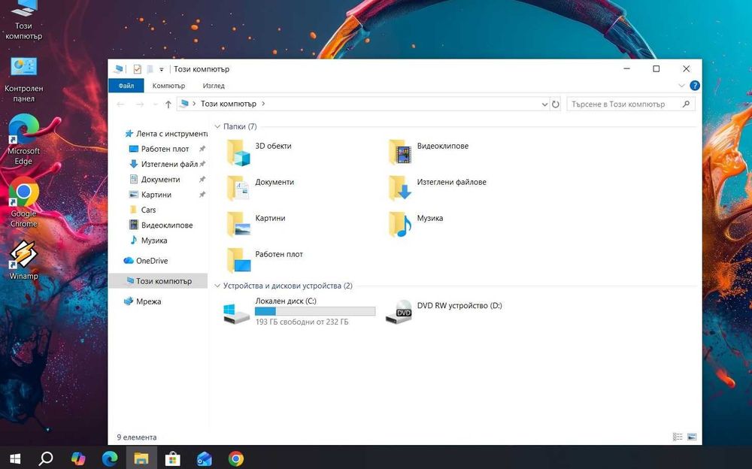Image resolution: width=752 pixels, height=469 pixels.
Task: Switch to large icons view in status bar
Action: click(x=692, y=437)
